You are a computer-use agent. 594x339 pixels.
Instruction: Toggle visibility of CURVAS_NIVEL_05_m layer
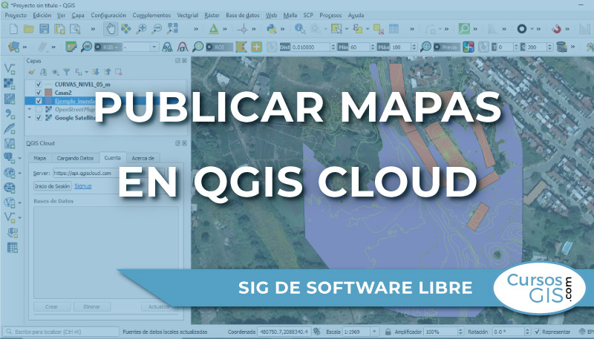click(x=39, y=85)
